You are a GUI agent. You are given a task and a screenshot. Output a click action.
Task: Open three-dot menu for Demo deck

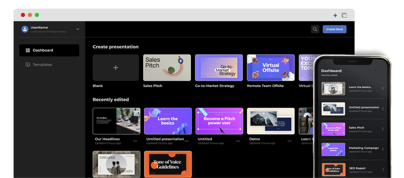[290, 141]
